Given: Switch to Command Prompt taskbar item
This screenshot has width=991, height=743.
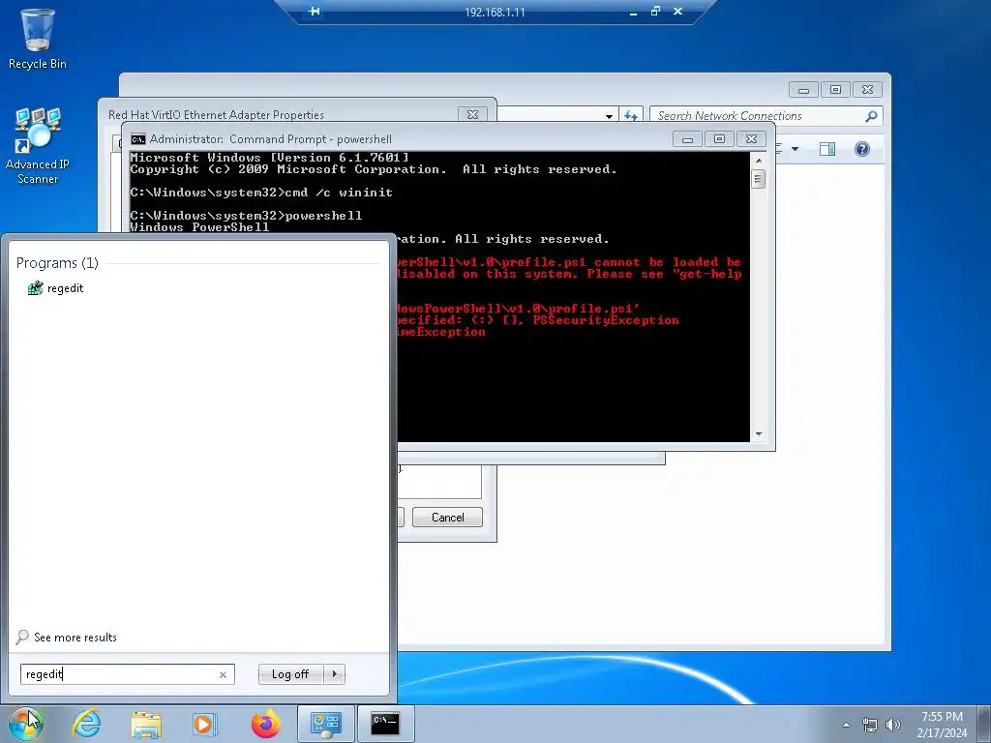Looking at the screenshot, I should 385,724.
